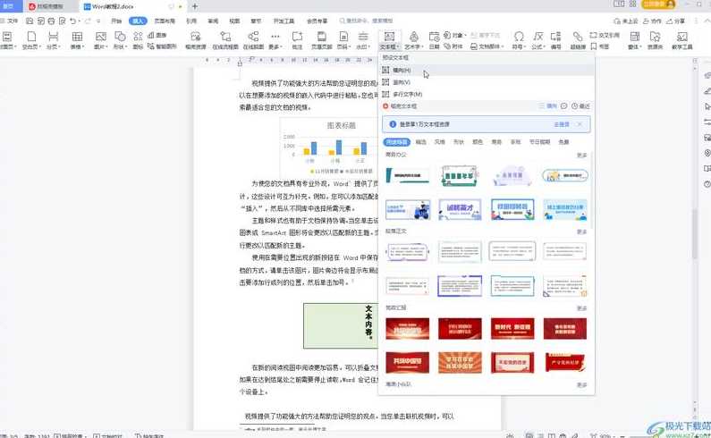Screen dimensions: 711x438
Task: Switch to the References (引用) tab
Action: click(x=191, y=21)
